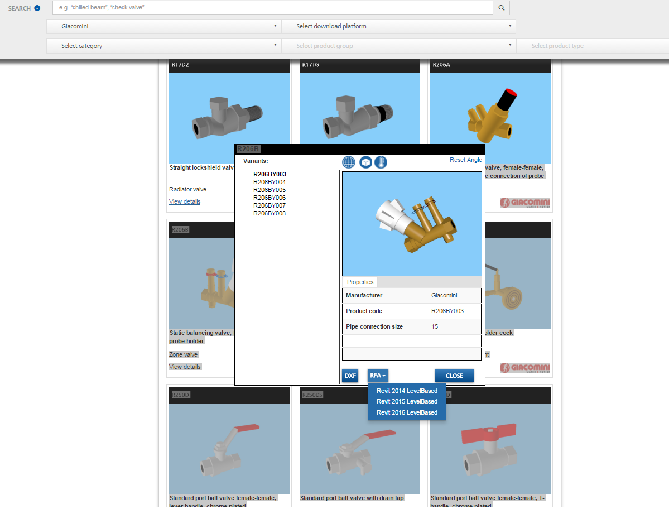The image size is (669, 509).
Task: Open the R17TG valve thumbnail
Action: point(360,109)
